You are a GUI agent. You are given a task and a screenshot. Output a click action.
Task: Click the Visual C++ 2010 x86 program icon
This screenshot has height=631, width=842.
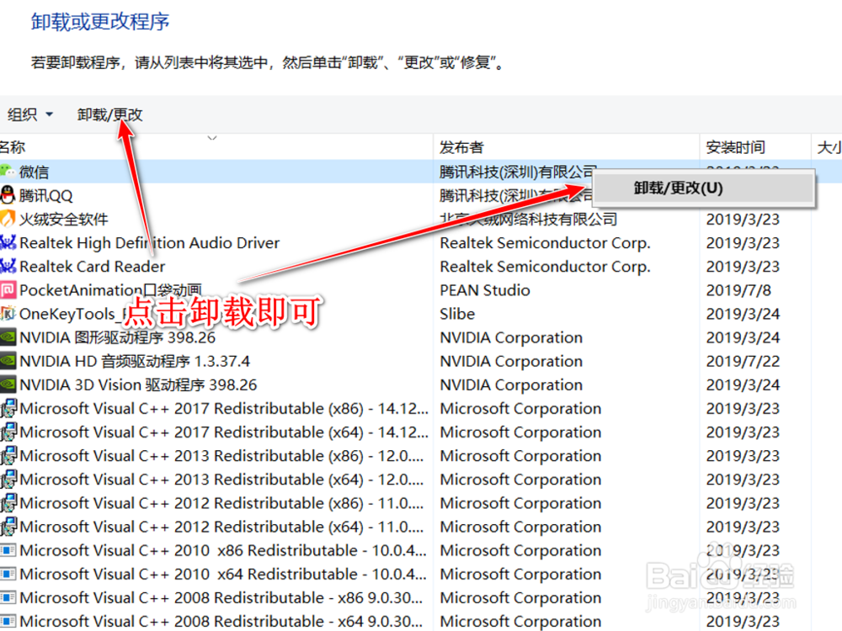coord(8,550)
